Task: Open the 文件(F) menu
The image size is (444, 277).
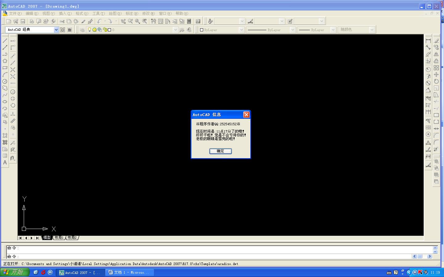Action: pos(15,14)
